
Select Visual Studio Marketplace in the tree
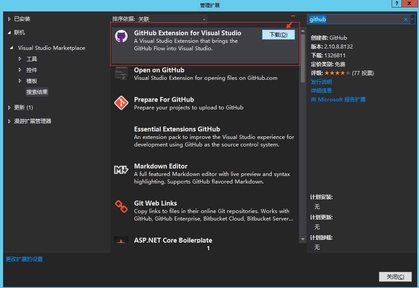(x=52, y=48)
